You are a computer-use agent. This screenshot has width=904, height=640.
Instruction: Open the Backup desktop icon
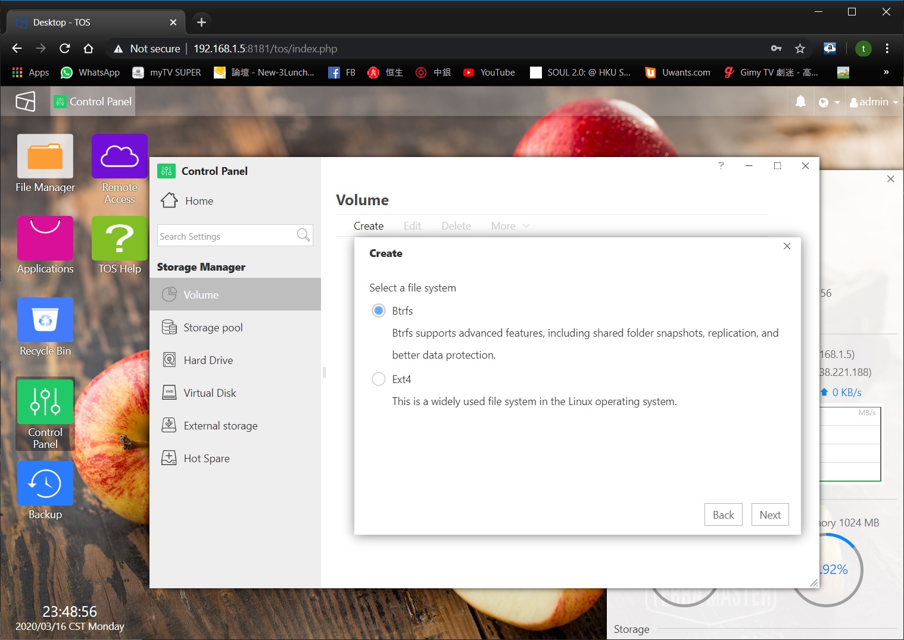[x=45, y=484]
